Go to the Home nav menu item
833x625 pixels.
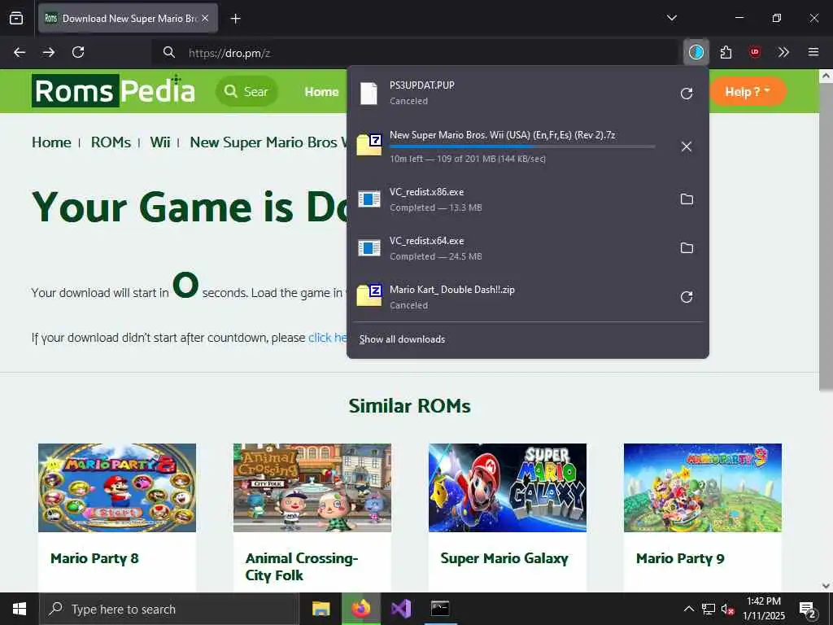[x=321, y=92]
